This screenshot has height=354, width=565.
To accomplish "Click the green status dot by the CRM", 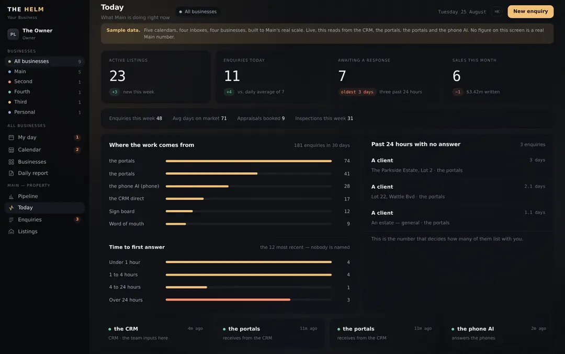I will (x=109, y=329).
